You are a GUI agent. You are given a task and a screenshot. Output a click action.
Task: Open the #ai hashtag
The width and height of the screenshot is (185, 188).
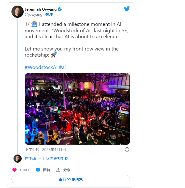coord(62,67)
